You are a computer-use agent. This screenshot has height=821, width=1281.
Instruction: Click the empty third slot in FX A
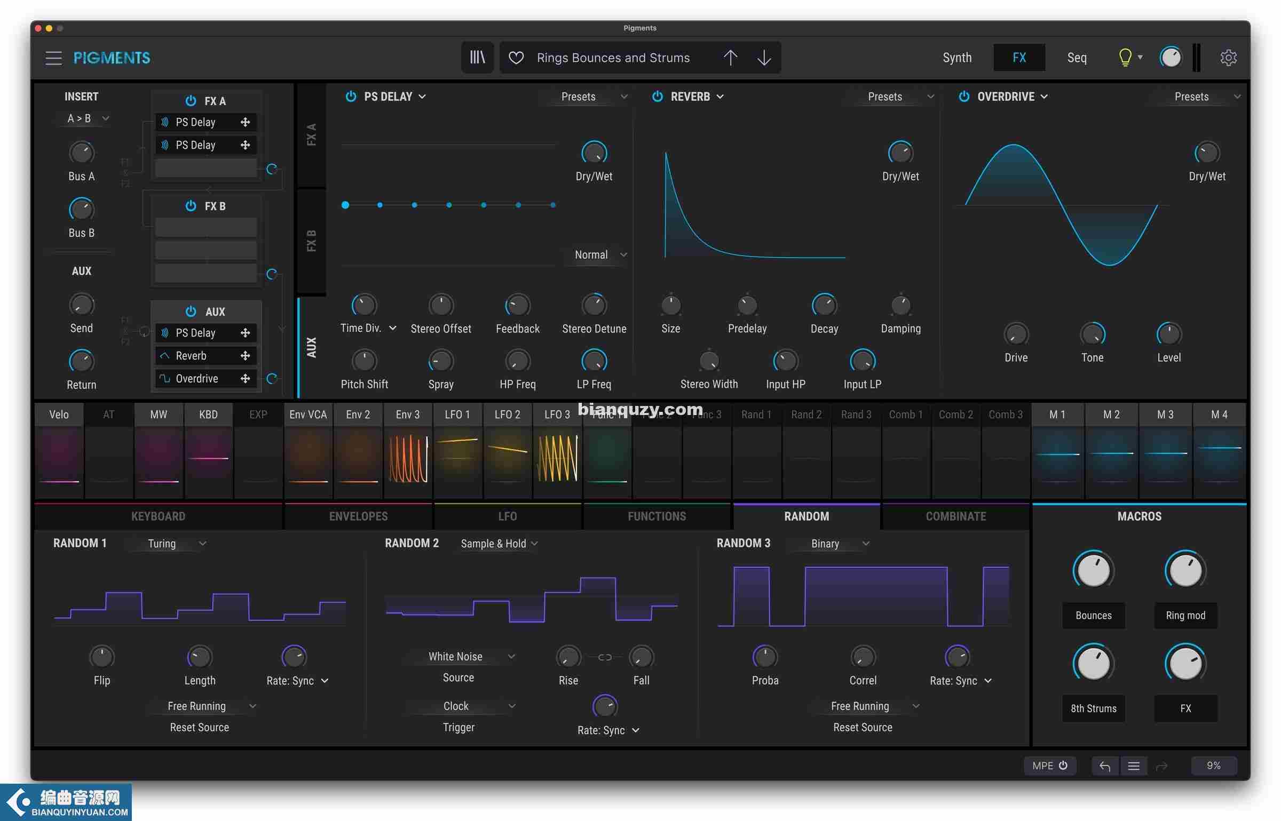pyautogui.click(x=206, y=168)
